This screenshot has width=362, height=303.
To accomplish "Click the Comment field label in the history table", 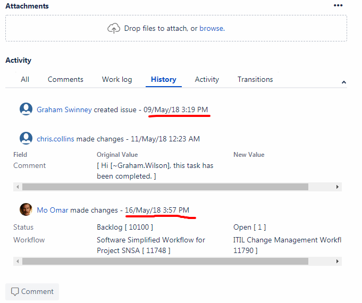I will 30,166.
